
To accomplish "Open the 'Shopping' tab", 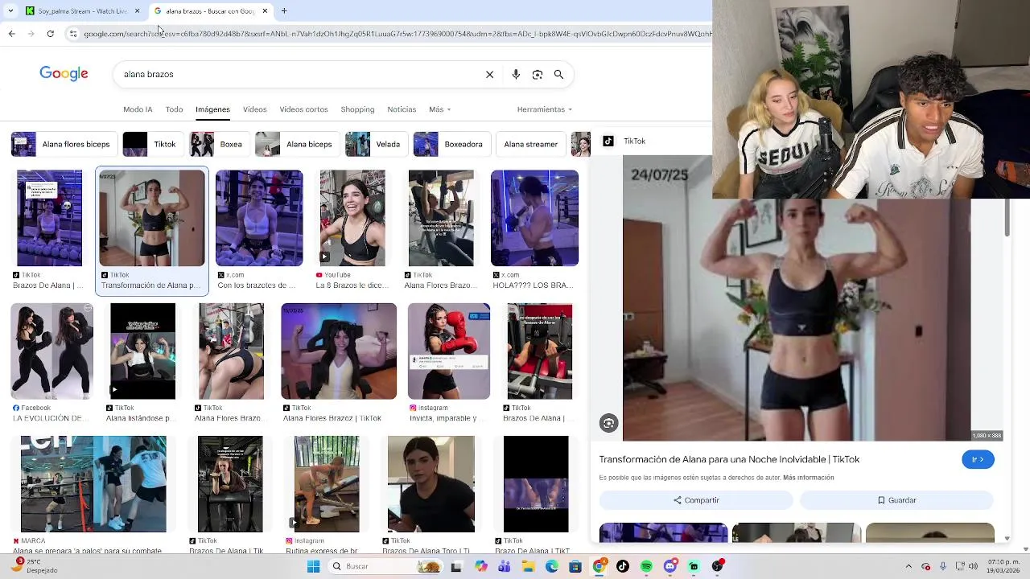I will click(x=357, y=109).
